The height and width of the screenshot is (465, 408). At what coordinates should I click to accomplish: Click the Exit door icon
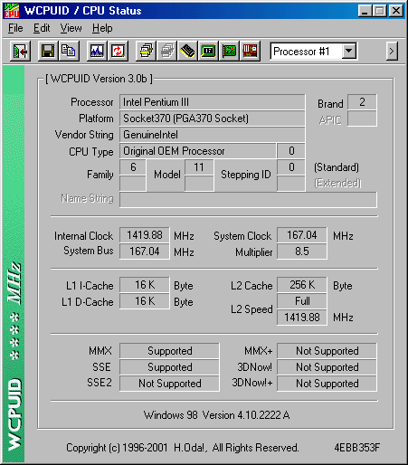(x=20, y=51)
